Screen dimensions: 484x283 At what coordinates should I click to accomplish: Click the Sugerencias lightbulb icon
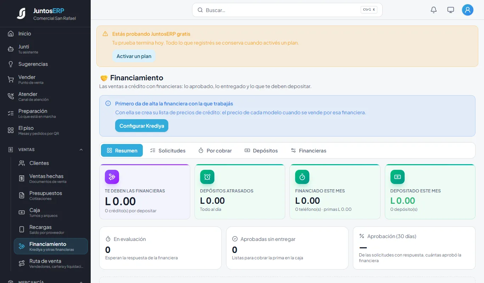point(11,64)
